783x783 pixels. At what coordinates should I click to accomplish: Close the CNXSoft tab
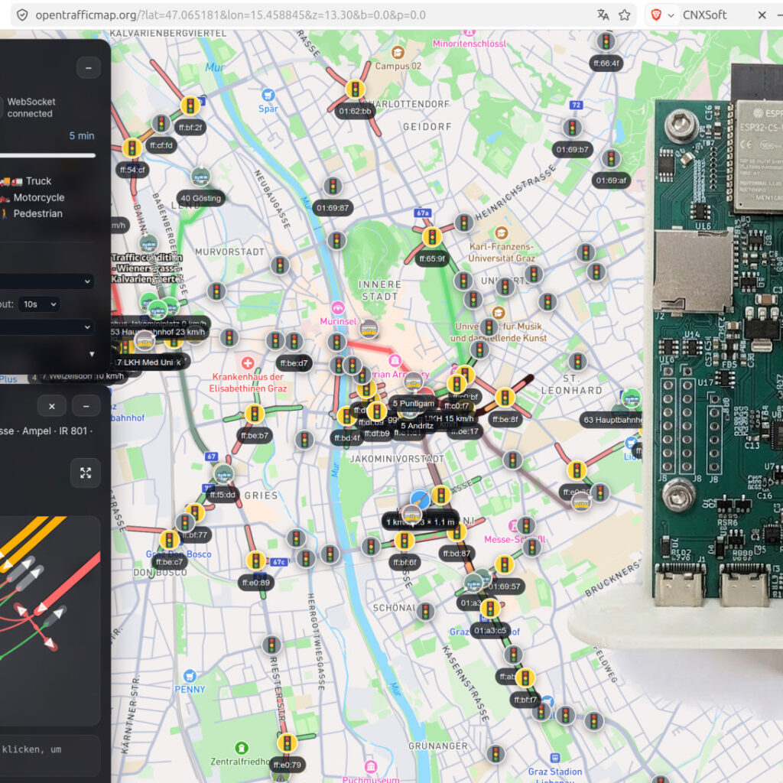[x=762, y=15]
